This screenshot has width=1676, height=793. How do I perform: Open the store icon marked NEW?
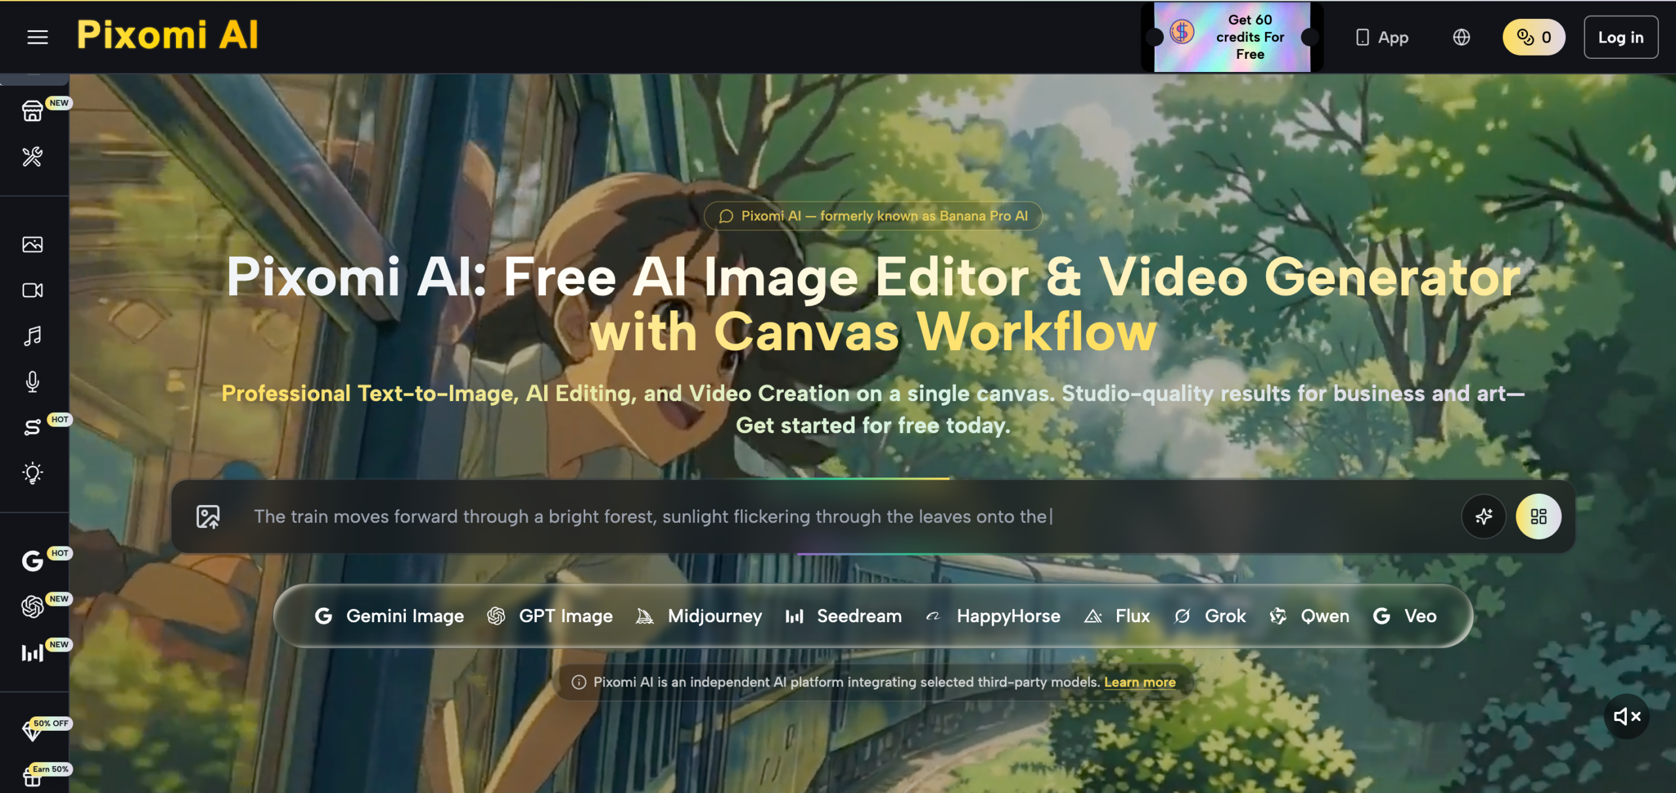33,111
